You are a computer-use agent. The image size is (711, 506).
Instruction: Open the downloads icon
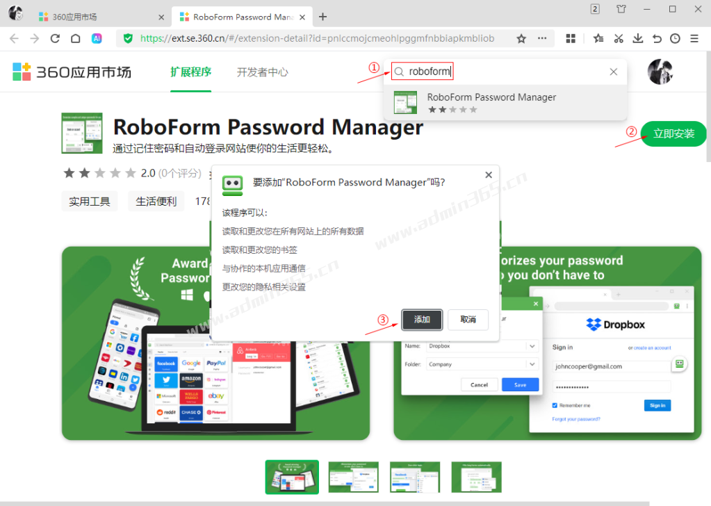pos(638,38)
